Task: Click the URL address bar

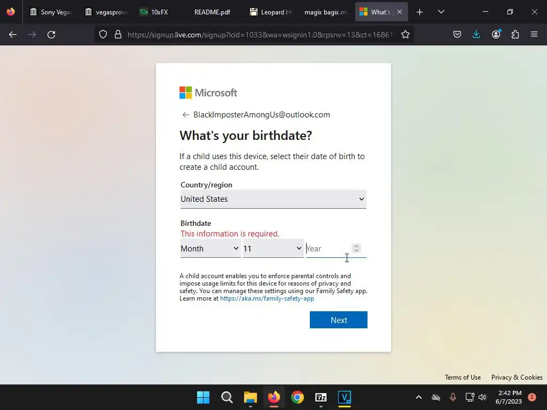Action: tap(260, 35)
